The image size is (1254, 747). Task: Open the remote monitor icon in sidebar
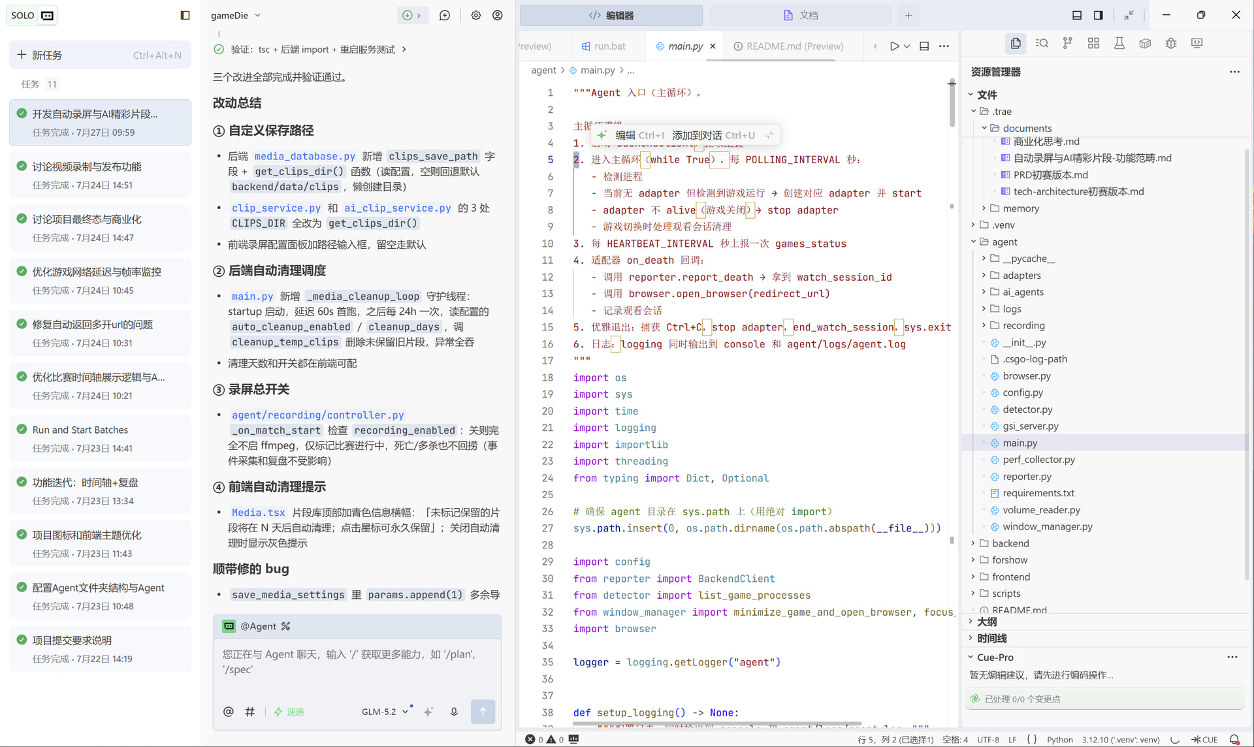point(1197,43)
